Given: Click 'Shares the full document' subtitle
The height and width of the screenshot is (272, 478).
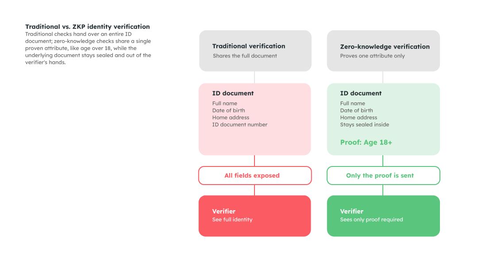Looking at the screenshot, I should (x=245, y=56).
